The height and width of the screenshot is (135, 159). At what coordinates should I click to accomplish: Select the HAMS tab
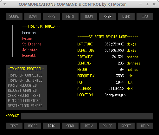(x=51, y=17)
